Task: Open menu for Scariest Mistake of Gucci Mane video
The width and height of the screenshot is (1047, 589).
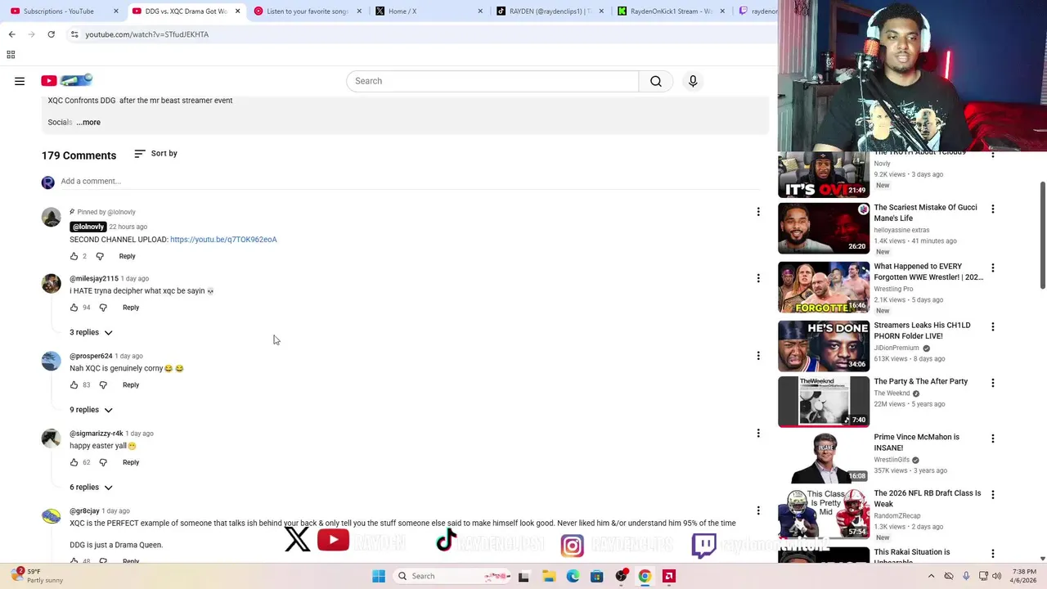Action: (x=993, y=209)
